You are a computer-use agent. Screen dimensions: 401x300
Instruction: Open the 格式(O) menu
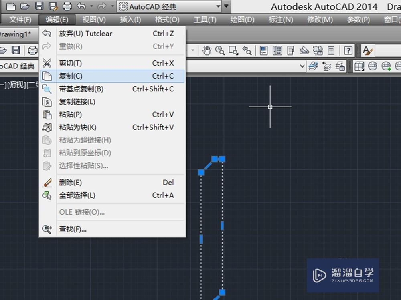coord(167,19)
